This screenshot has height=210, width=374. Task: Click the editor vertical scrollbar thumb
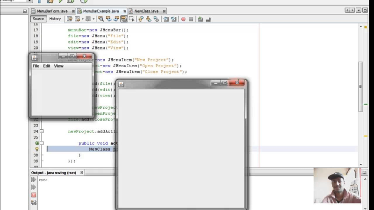[x=360, y=86]
